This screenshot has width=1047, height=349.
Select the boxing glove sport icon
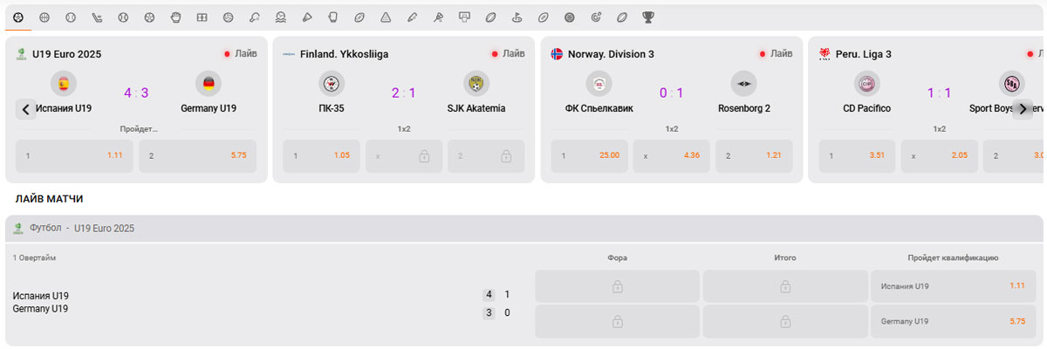pyautogui.click(x=332, y=17)
